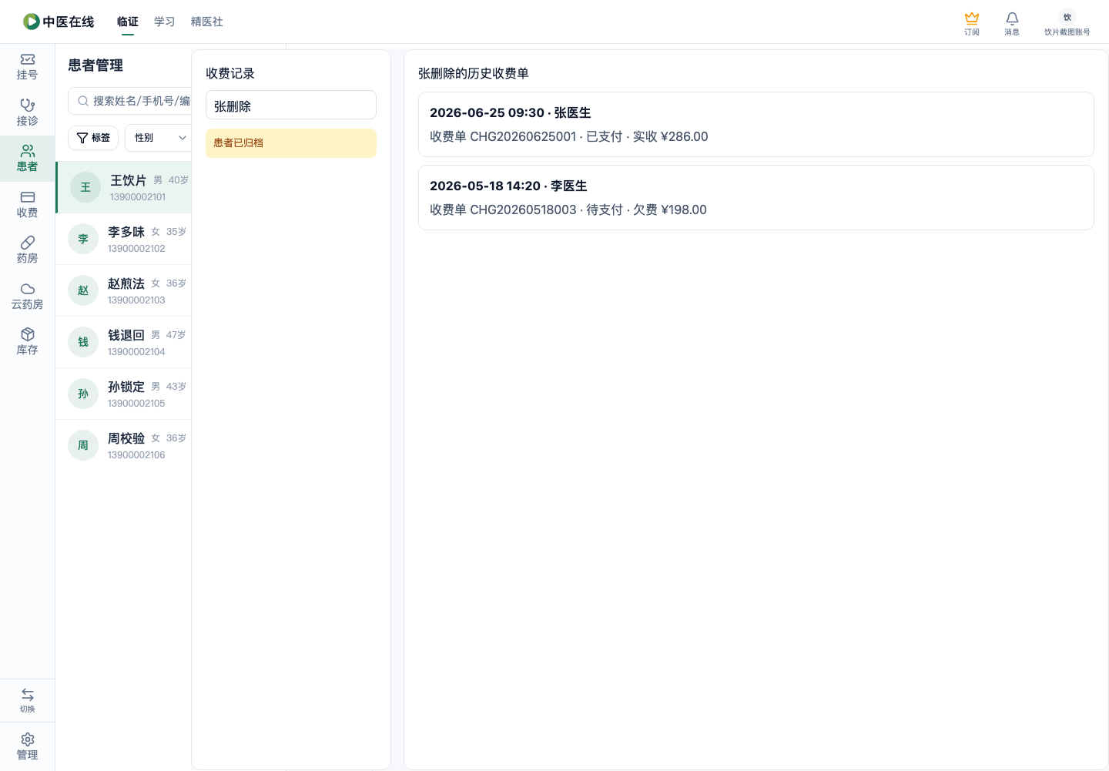
Task: Select patient 赵煎法 in the list
Action: 123,290
